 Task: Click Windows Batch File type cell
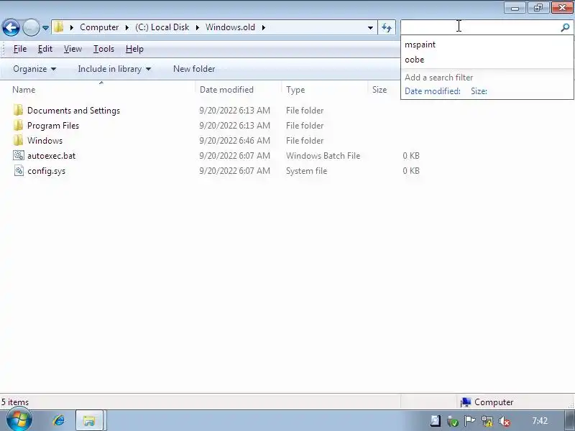coord(323,155)
